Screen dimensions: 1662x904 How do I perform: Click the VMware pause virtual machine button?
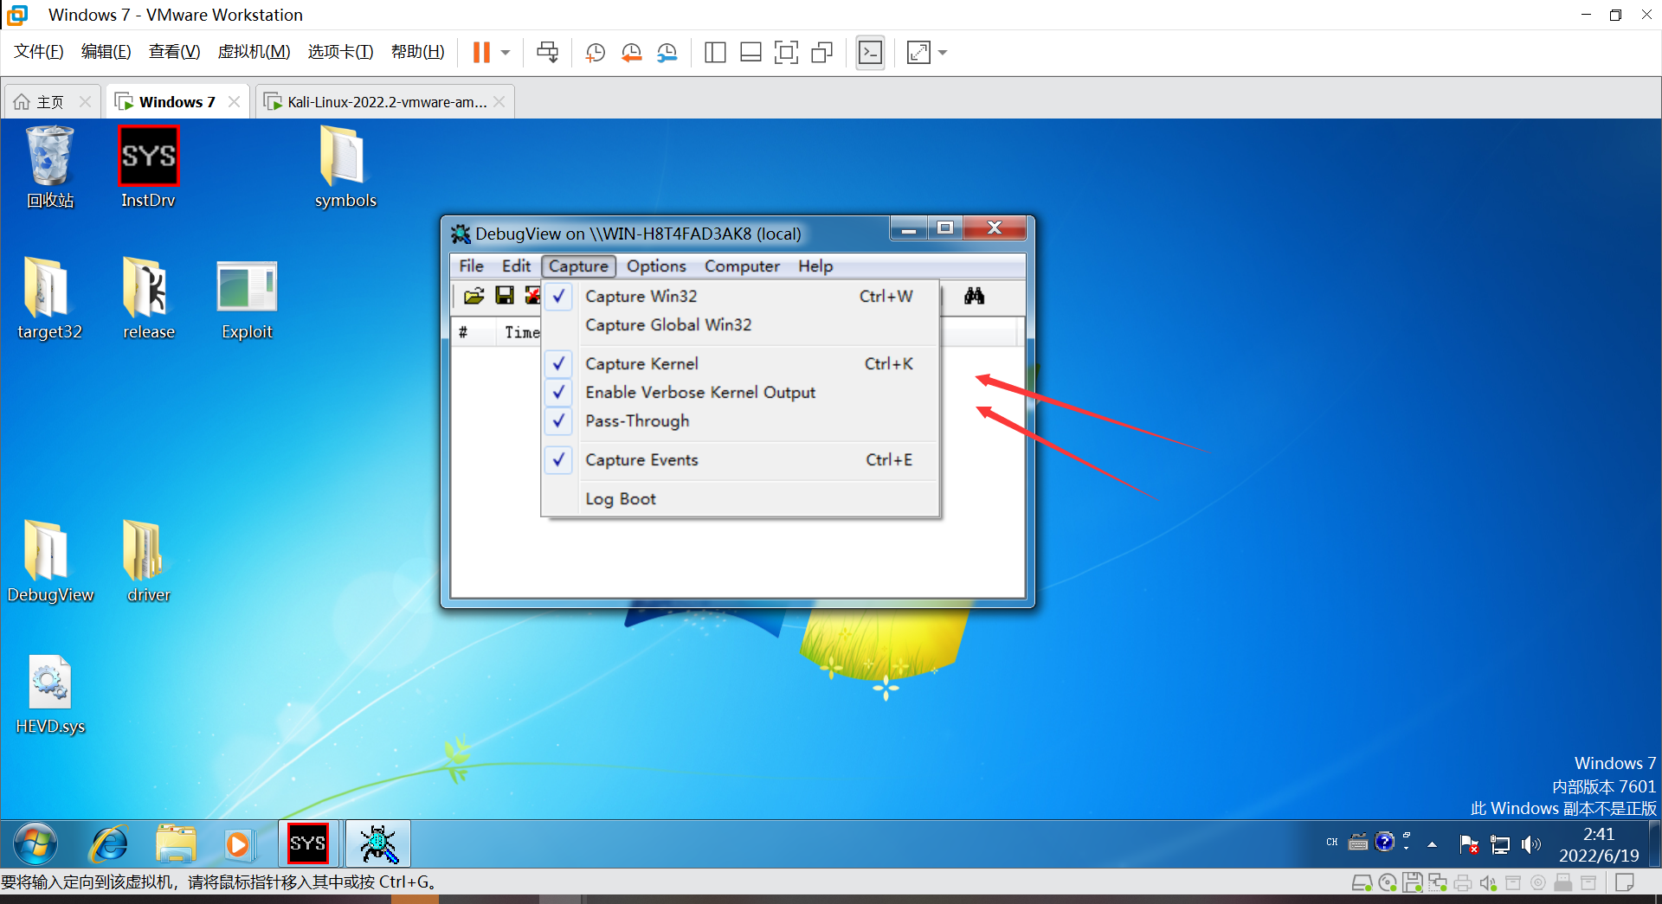(x=481, y=53)
